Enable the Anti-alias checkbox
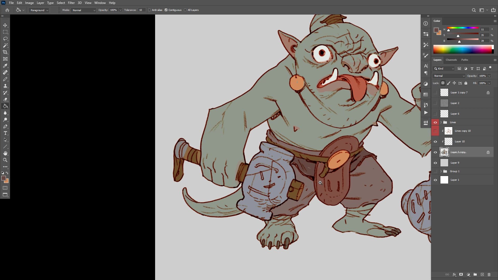The width and height of the screenshot is (498, 280). click(x=149, y=10)
